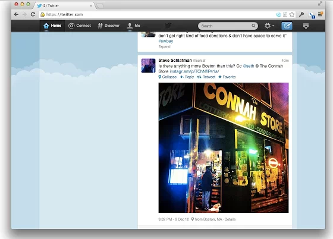Click the upload tray icon in navbar
Image resolution: width=333 pixels, height=239 pixels.
click(306, 26)
